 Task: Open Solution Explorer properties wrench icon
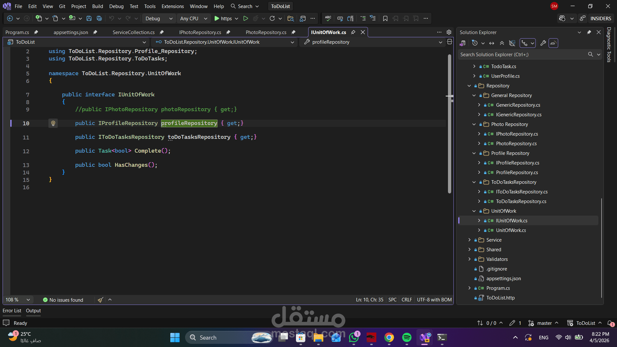[x=543, y=43]
